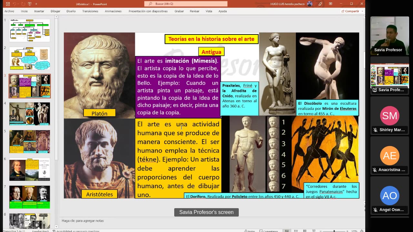413x232 pixels.
Task: Select slide 5 thumbnail
Action: pos(30,141)
